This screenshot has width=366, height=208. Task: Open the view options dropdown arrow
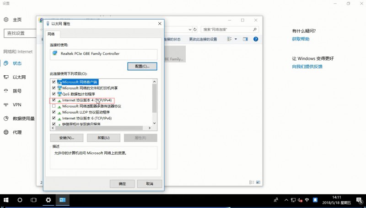point(236,39)
